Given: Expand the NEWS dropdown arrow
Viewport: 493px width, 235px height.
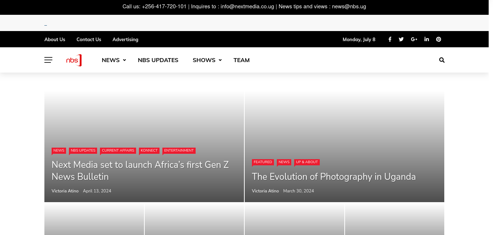Looking at the screenshot, I should (125, 60).
